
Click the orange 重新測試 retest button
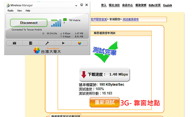pos(105,102)
